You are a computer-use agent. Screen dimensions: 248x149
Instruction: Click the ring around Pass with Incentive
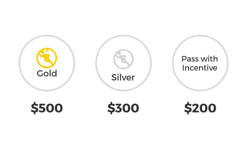click(173, 63)
